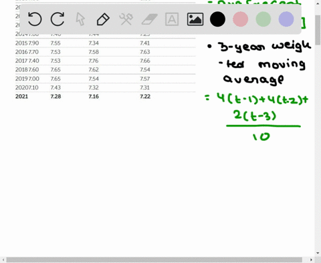This screenshot has width=321, height=263.
Task: Select the pen drawing tool
Action: click(103, 19)
